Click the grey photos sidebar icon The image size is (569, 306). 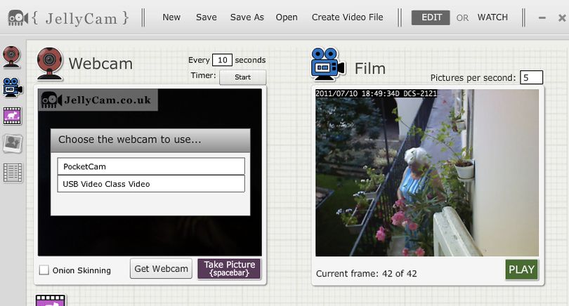click(x=13, y=144)
